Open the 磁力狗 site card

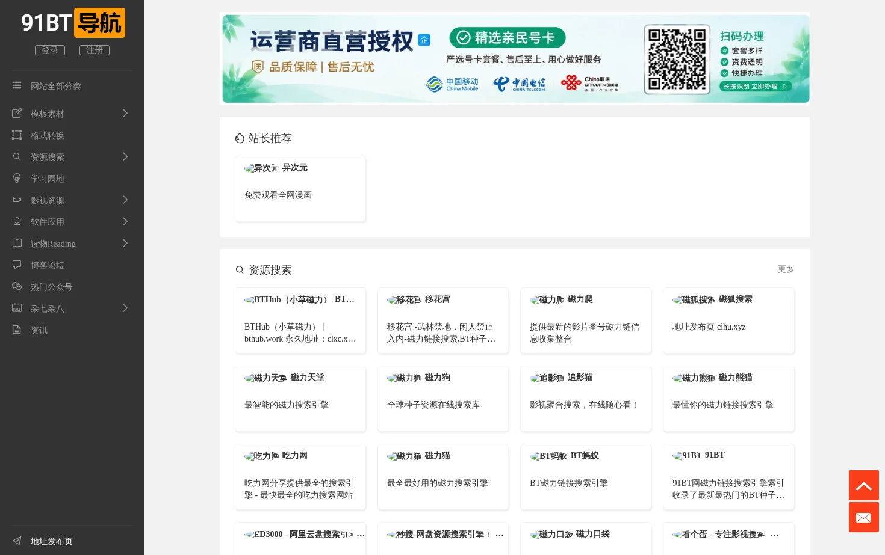click(443, 399)
